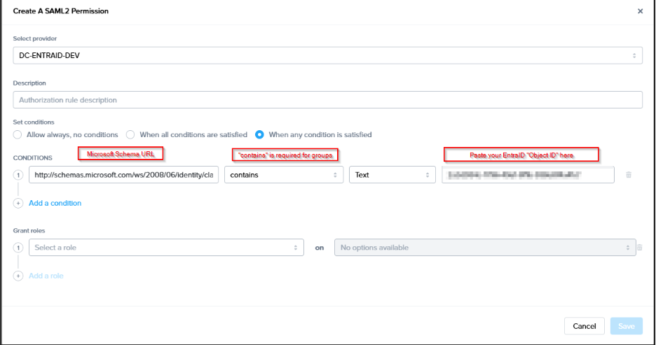Delete the grant role row trash icon
The image size is (656, 345).
(x=639, y=247)
